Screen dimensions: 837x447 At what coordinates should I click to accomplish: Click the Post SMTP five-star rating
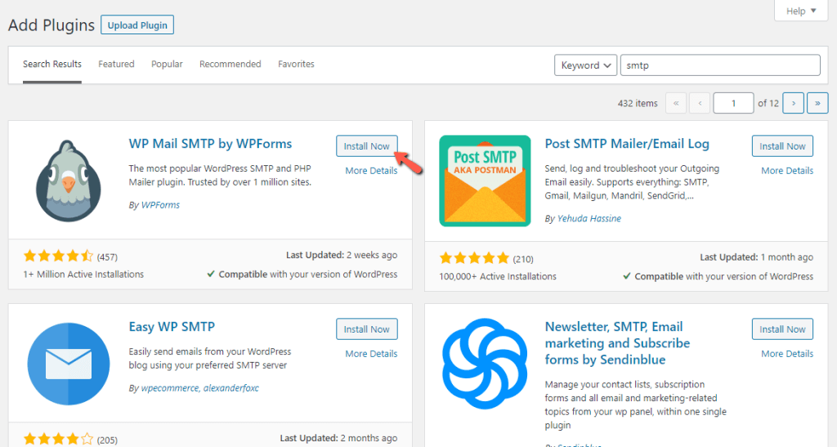[x=474, y=259]
